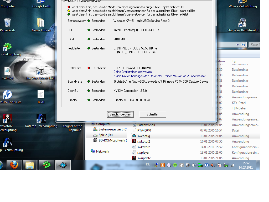Click green ICQ flower tray icon
Image resolution: width=269 pixels, height=202 pixels.
coord(175,165)
